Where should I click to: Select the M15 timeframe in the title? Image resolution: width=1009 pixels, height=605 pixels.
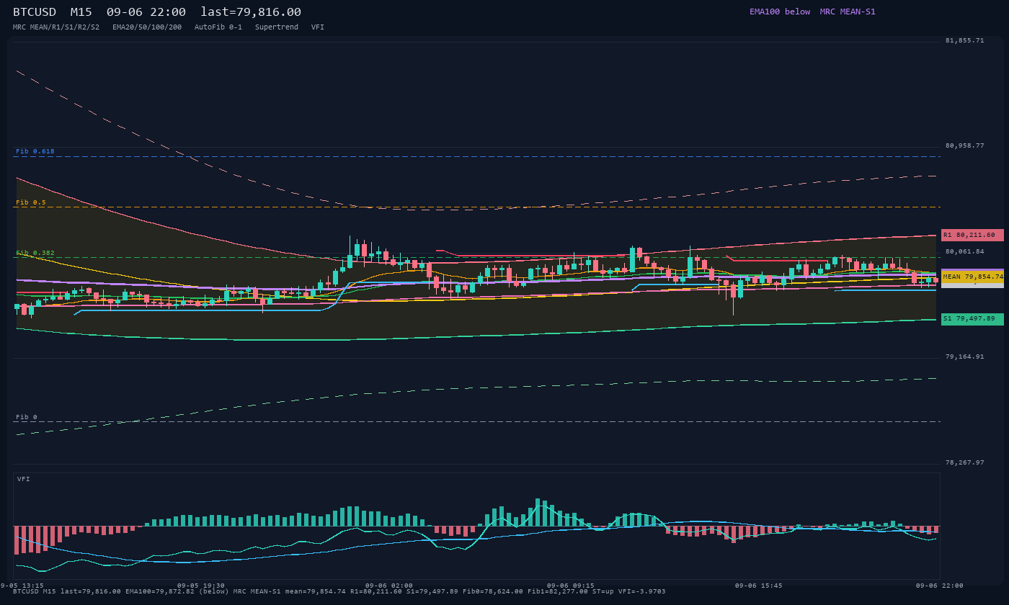tap(83, 12)
